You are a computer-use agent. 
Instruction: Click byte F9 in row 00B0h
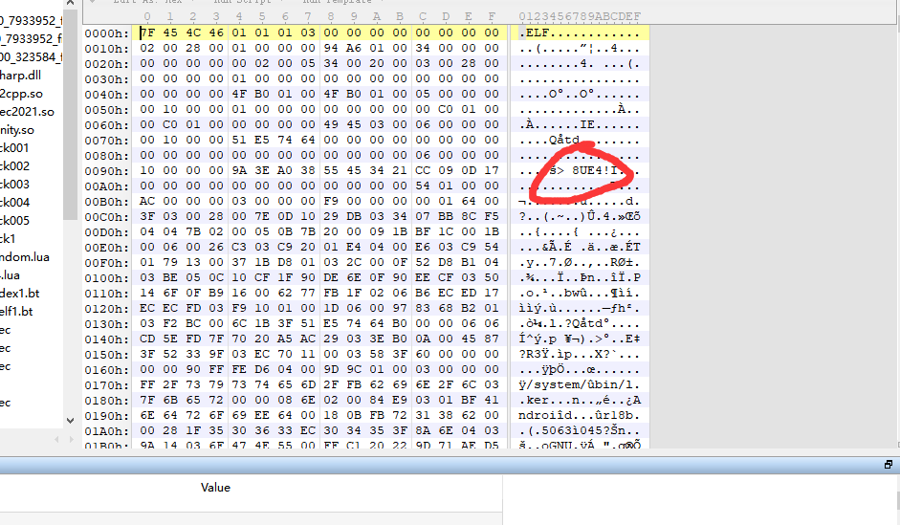(331, 201)
